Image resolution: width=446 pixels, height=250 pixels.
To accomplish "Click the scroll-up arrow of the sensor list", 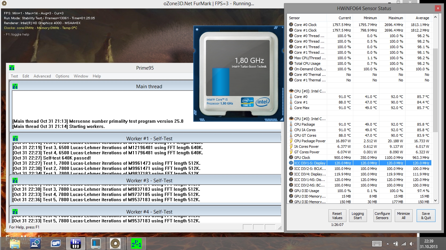I will point(435,17).
